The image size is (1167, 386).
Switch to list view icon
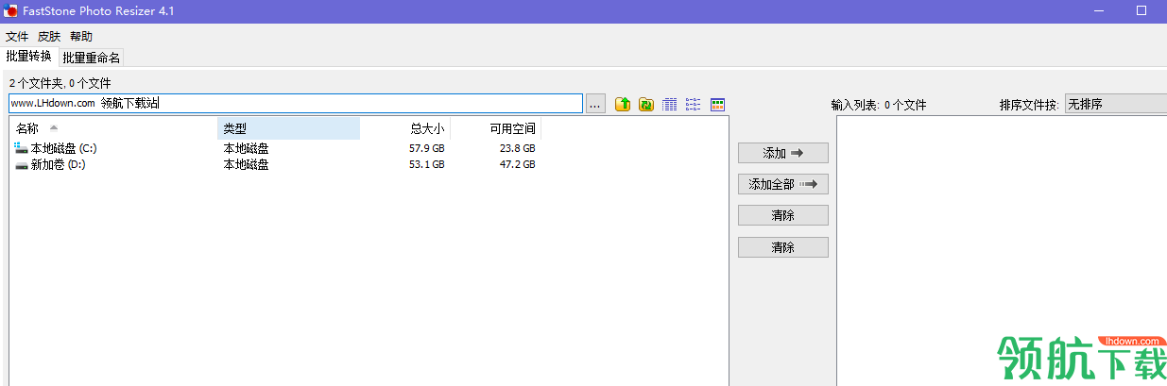(694, 105)
